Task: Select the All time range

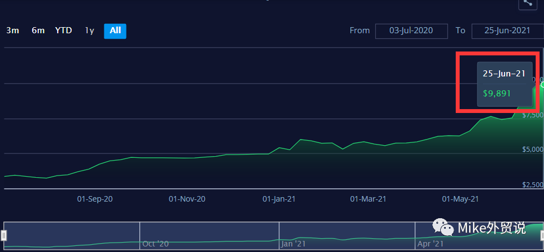Action: tap(115, 31)
